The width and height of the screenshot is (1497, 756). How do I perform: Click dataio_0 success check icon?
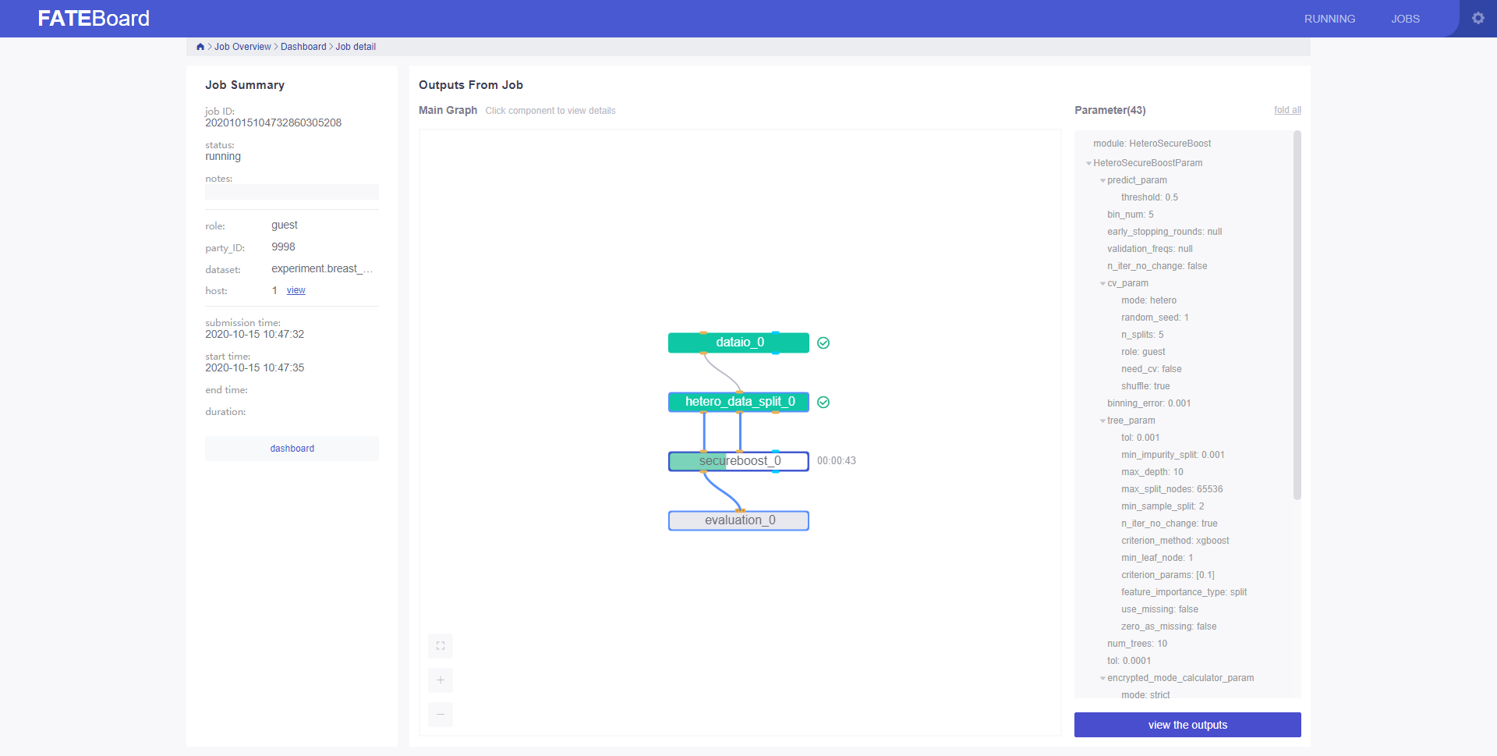(x=823, y=343)
